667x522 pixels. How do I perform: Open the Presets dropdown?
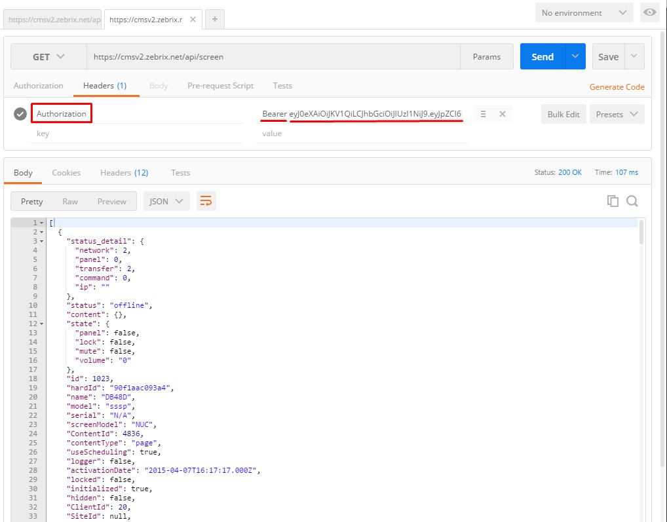coord(617,114)
